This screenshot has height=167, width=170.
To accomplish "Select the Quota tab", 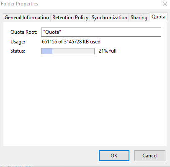I will [x=158, y=17].
